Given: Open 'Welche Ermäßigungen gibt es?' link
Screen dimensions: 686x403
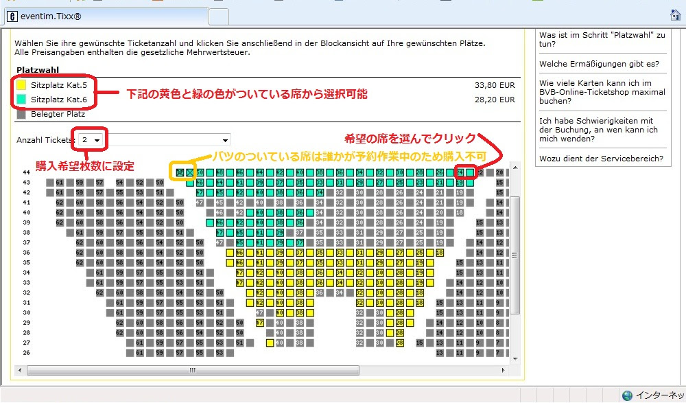Looking at the screenshot, I should click(599, 64).
